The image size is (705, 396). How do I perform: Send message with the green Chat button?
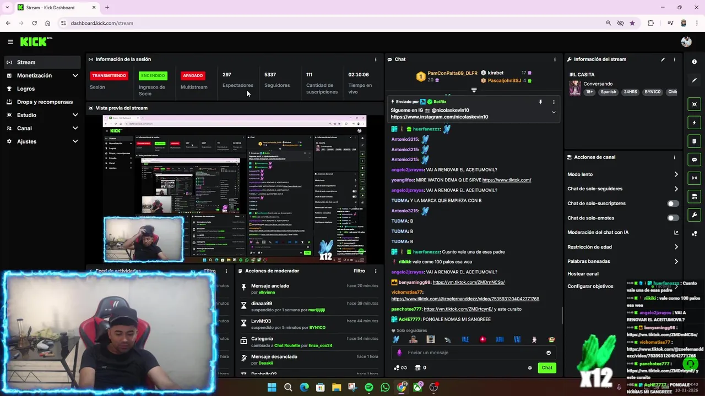[x=547, y=368]
